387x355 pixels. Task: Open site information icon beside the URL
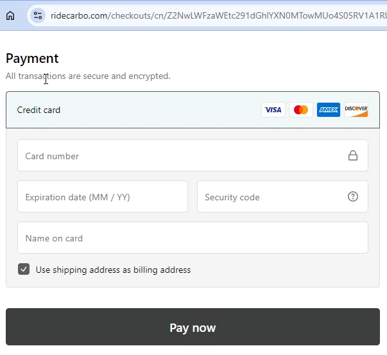pyautogui.click(x=37, y=15)
